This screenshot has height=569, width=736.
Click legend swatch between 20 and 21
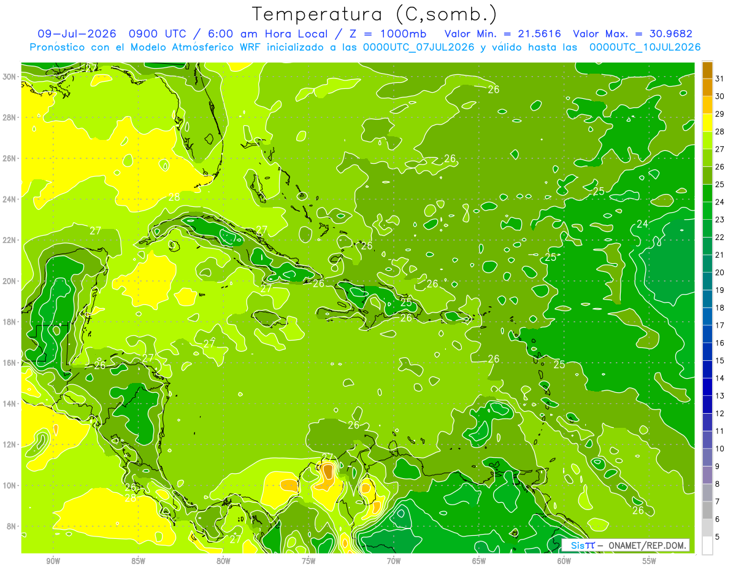point(707,264)
